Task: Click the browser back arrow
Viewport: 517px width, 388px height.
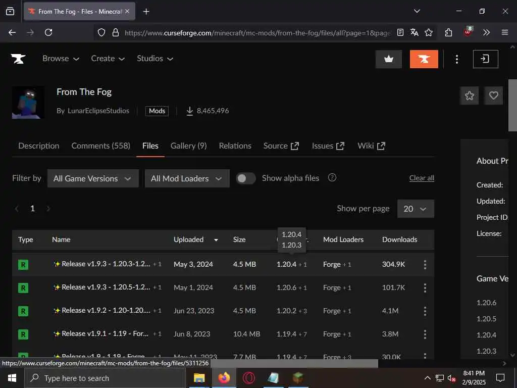Action: coord(12,32)
